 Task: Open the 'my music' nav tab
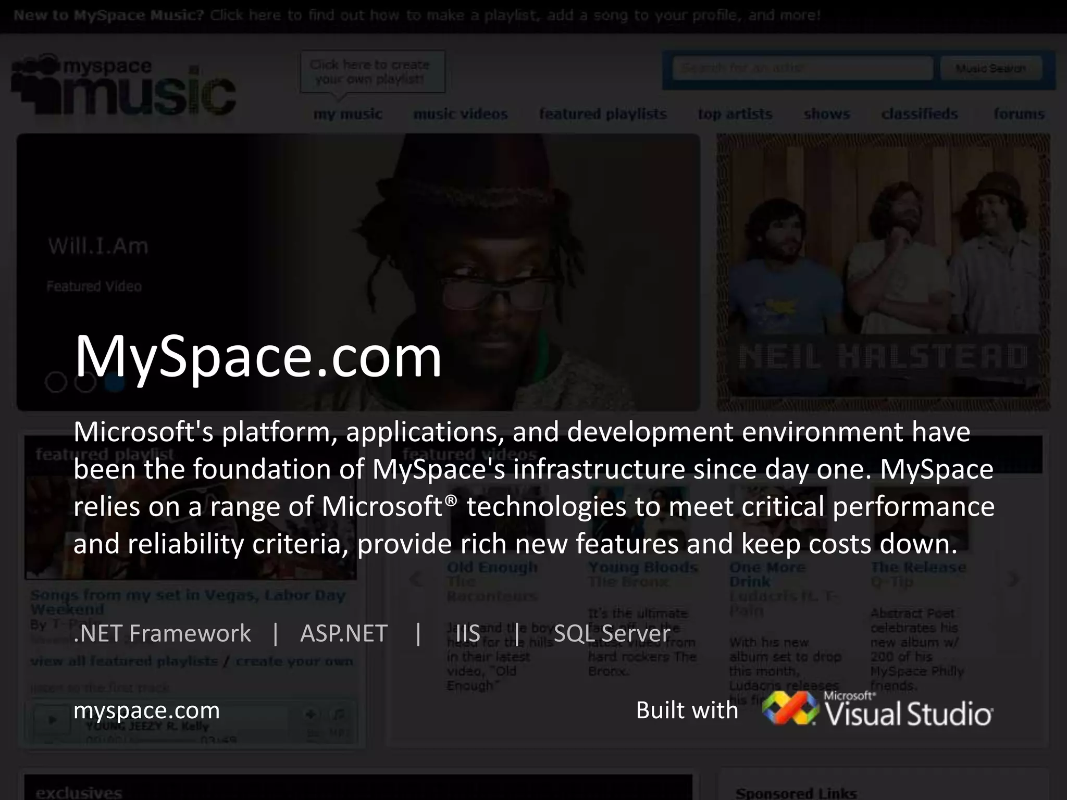348,114
